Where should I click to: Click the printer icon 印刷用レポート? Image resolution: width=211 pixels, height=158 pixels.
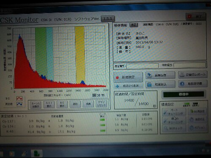pos(192,75)
